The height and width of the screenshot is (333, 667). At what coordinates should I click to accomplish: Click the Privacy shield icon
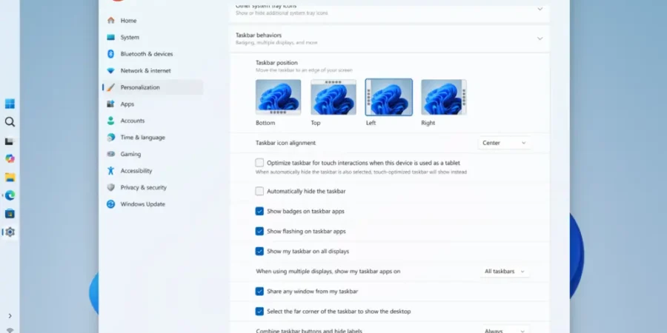pyautogui.click(x=110, y=187)
